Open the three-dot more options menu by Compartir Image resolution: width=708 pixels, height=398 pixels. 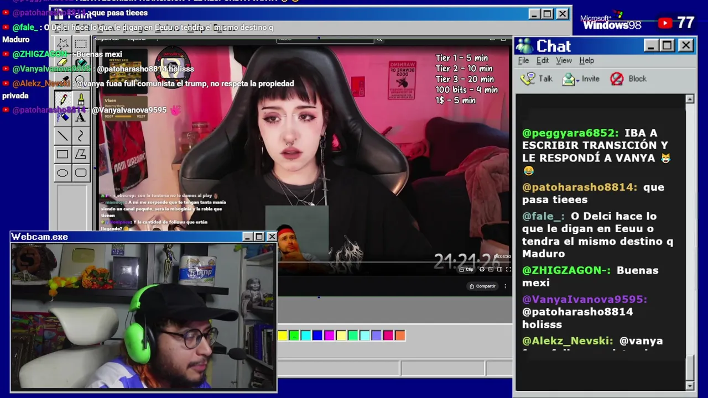(505, 286)
